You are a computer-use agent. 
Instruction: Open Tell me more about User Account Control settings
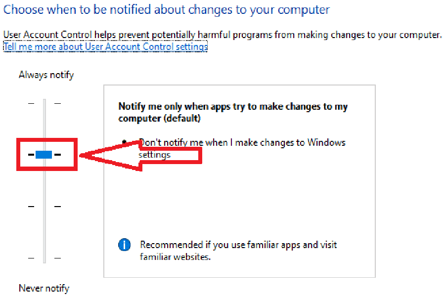pos(105,46)
